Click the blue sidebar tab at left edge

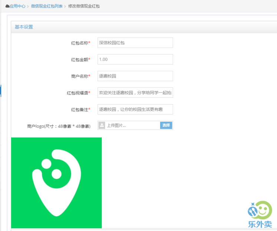[0, 91]
